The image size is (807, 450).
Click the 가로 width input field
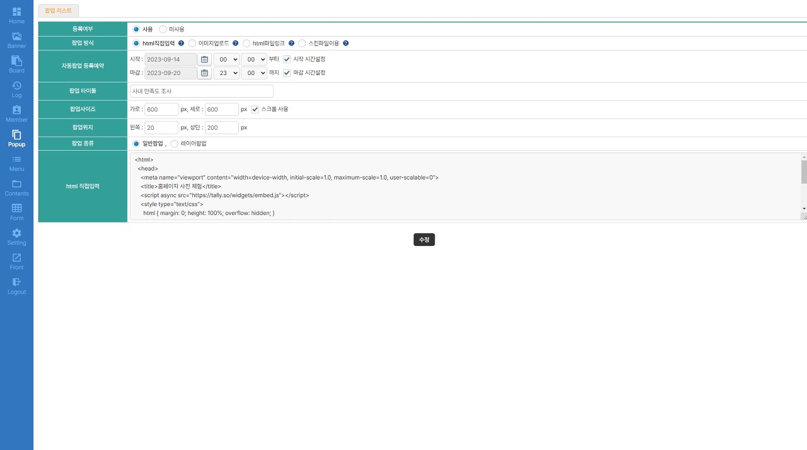(x=161, y=110)
